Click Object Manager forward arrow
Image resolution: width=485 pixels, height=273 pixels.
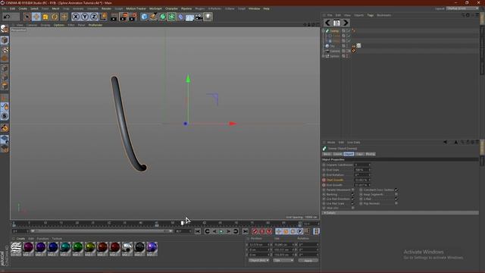[346, 23]
